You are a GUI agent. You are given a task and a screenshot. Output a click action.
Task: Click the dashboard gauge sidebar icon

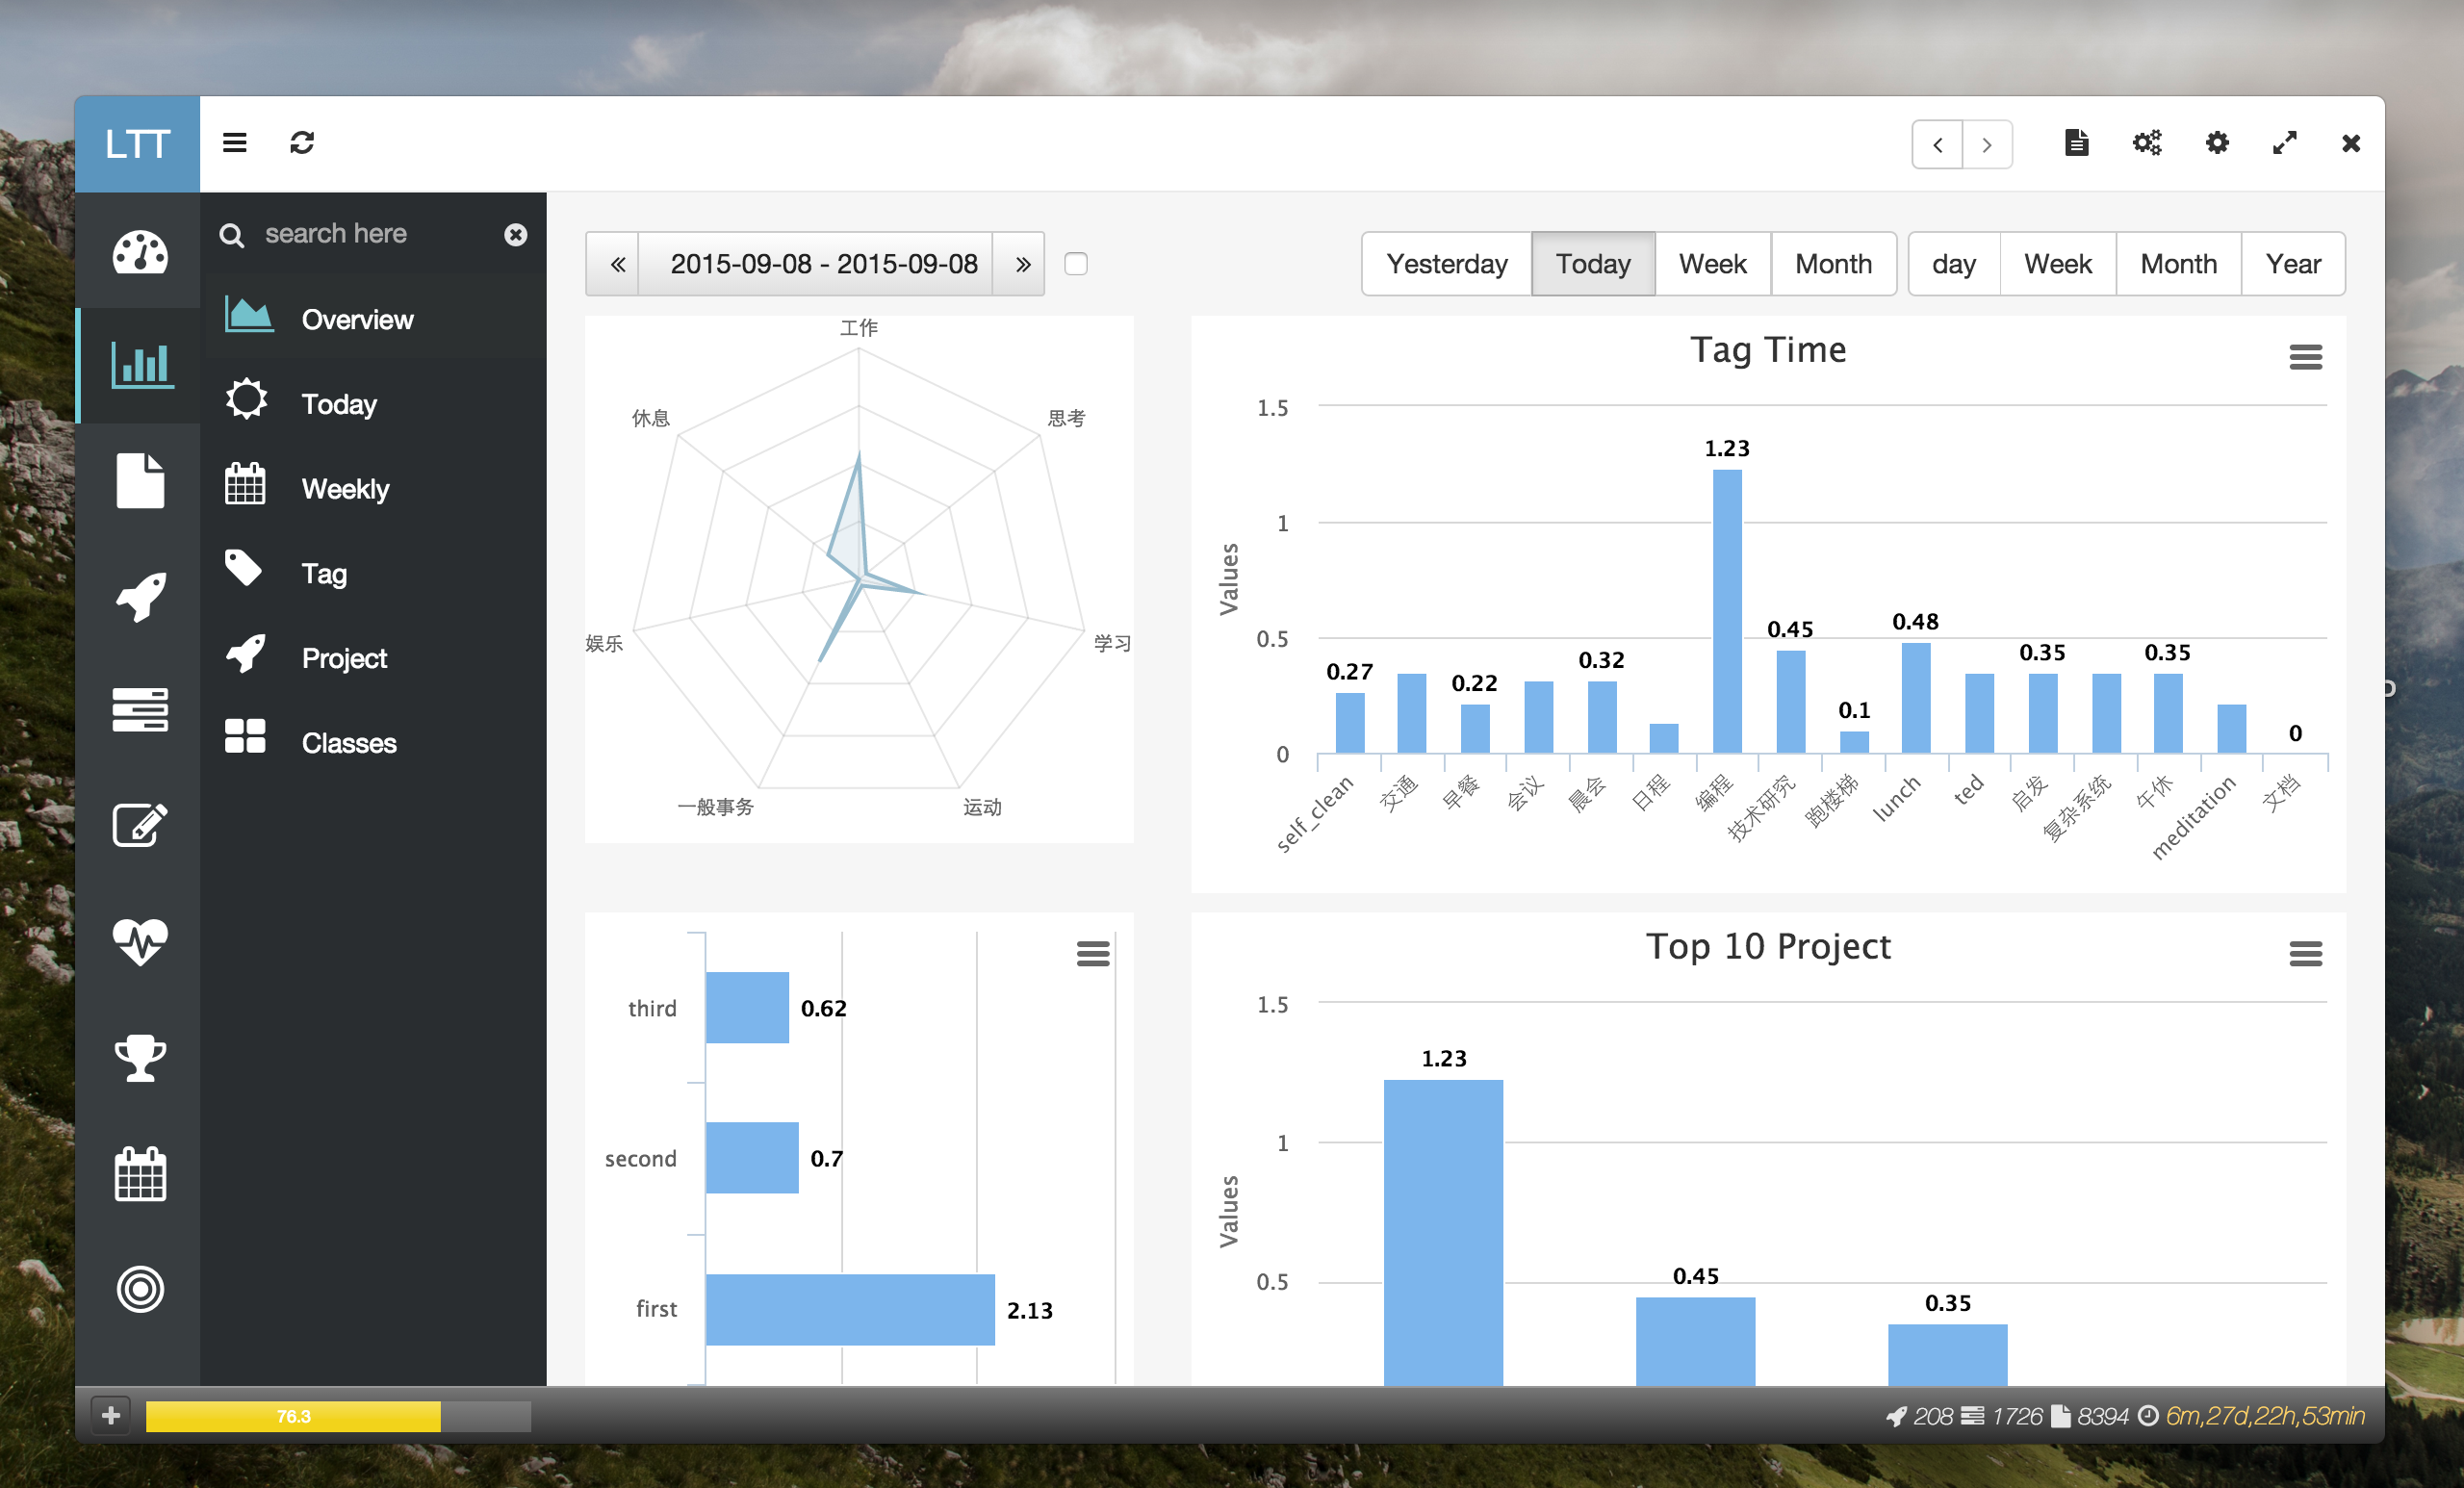point(139,251)
